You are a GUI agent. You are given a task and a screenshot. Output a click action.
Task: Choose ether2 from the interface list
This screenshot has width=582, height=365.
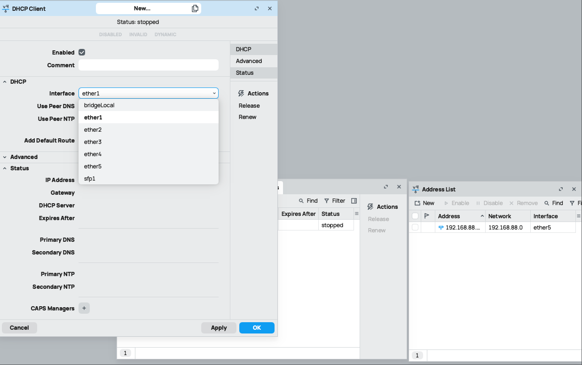click(x=149, y=130)
